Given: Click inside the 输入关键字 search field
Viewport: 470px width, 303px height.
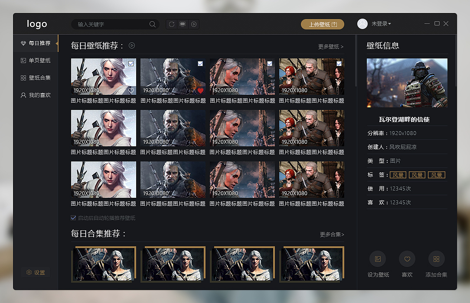Looking at the screenshot, I should [x=108, y=24].
